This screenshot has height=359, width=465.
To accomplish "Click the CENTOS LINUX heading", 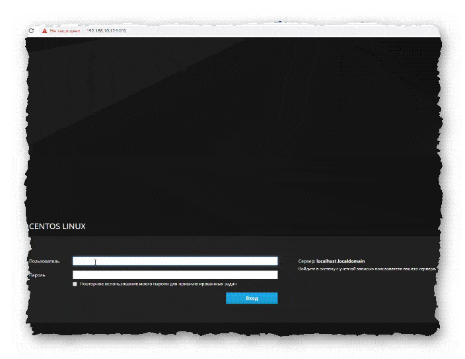I will click(57, 226).
